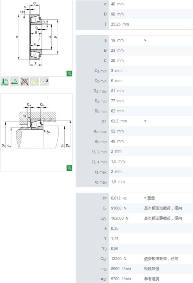Select the Da max value 81 mm
The height and width of the screenshot is (283, 193).
pos(117,91)
